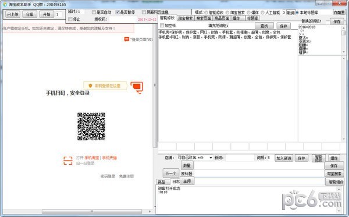Select the 人工智能 mode radio button
349x217 pixels.
[x=262, y=12]
